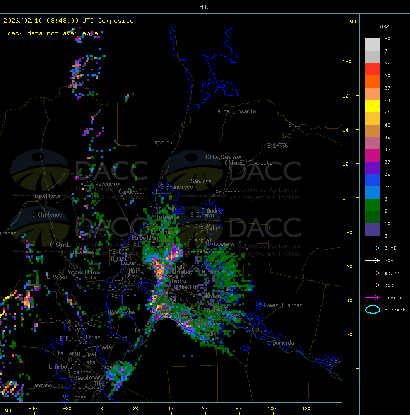Click the 'Potrerillos' place label
Screen dimensions: 410x415
click(x=82, y=272)
